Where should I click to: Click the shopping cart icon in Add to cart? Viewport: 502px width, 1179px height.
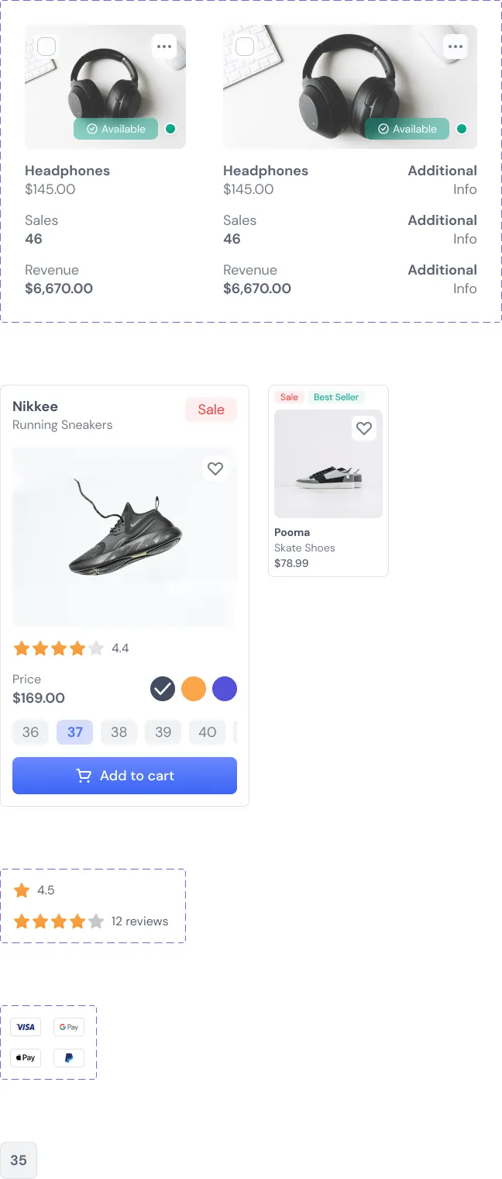(x=84, y=776)
